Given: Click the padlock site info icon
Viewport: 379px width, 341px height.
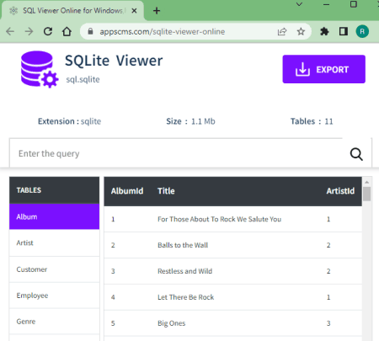Looking at the screenshot, I should point(90,31).
